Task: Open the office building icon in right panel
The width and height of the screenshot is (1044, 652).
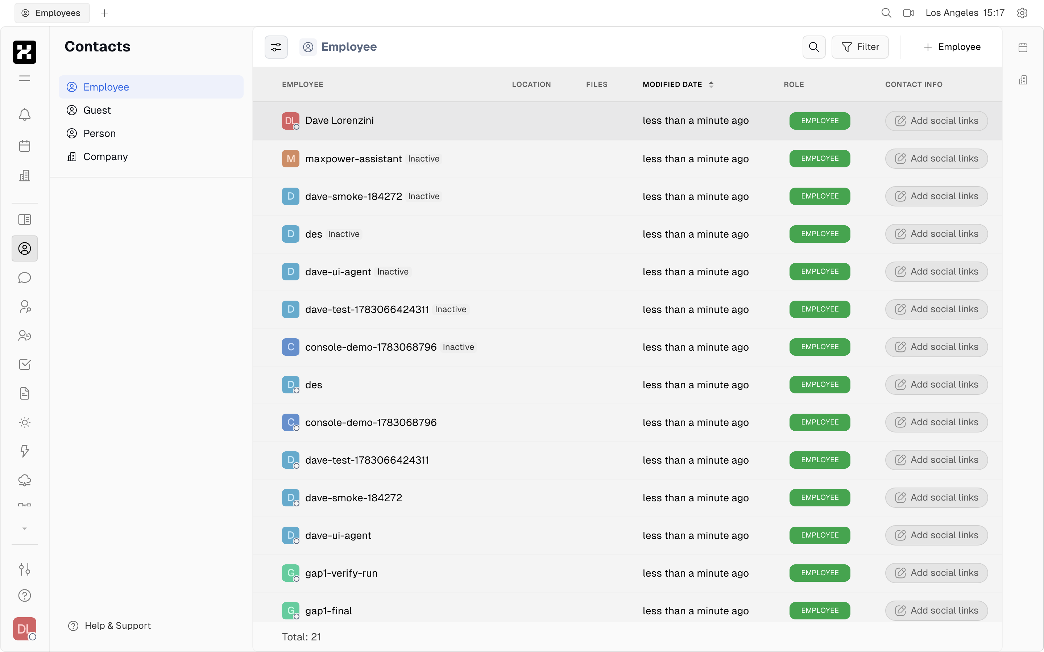Action: coord(1023,80)
